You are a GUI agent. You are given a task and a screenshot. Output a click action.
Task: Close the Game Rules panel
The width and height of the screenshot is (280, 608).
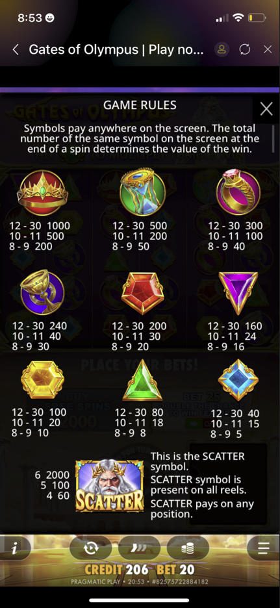point(266,109)
